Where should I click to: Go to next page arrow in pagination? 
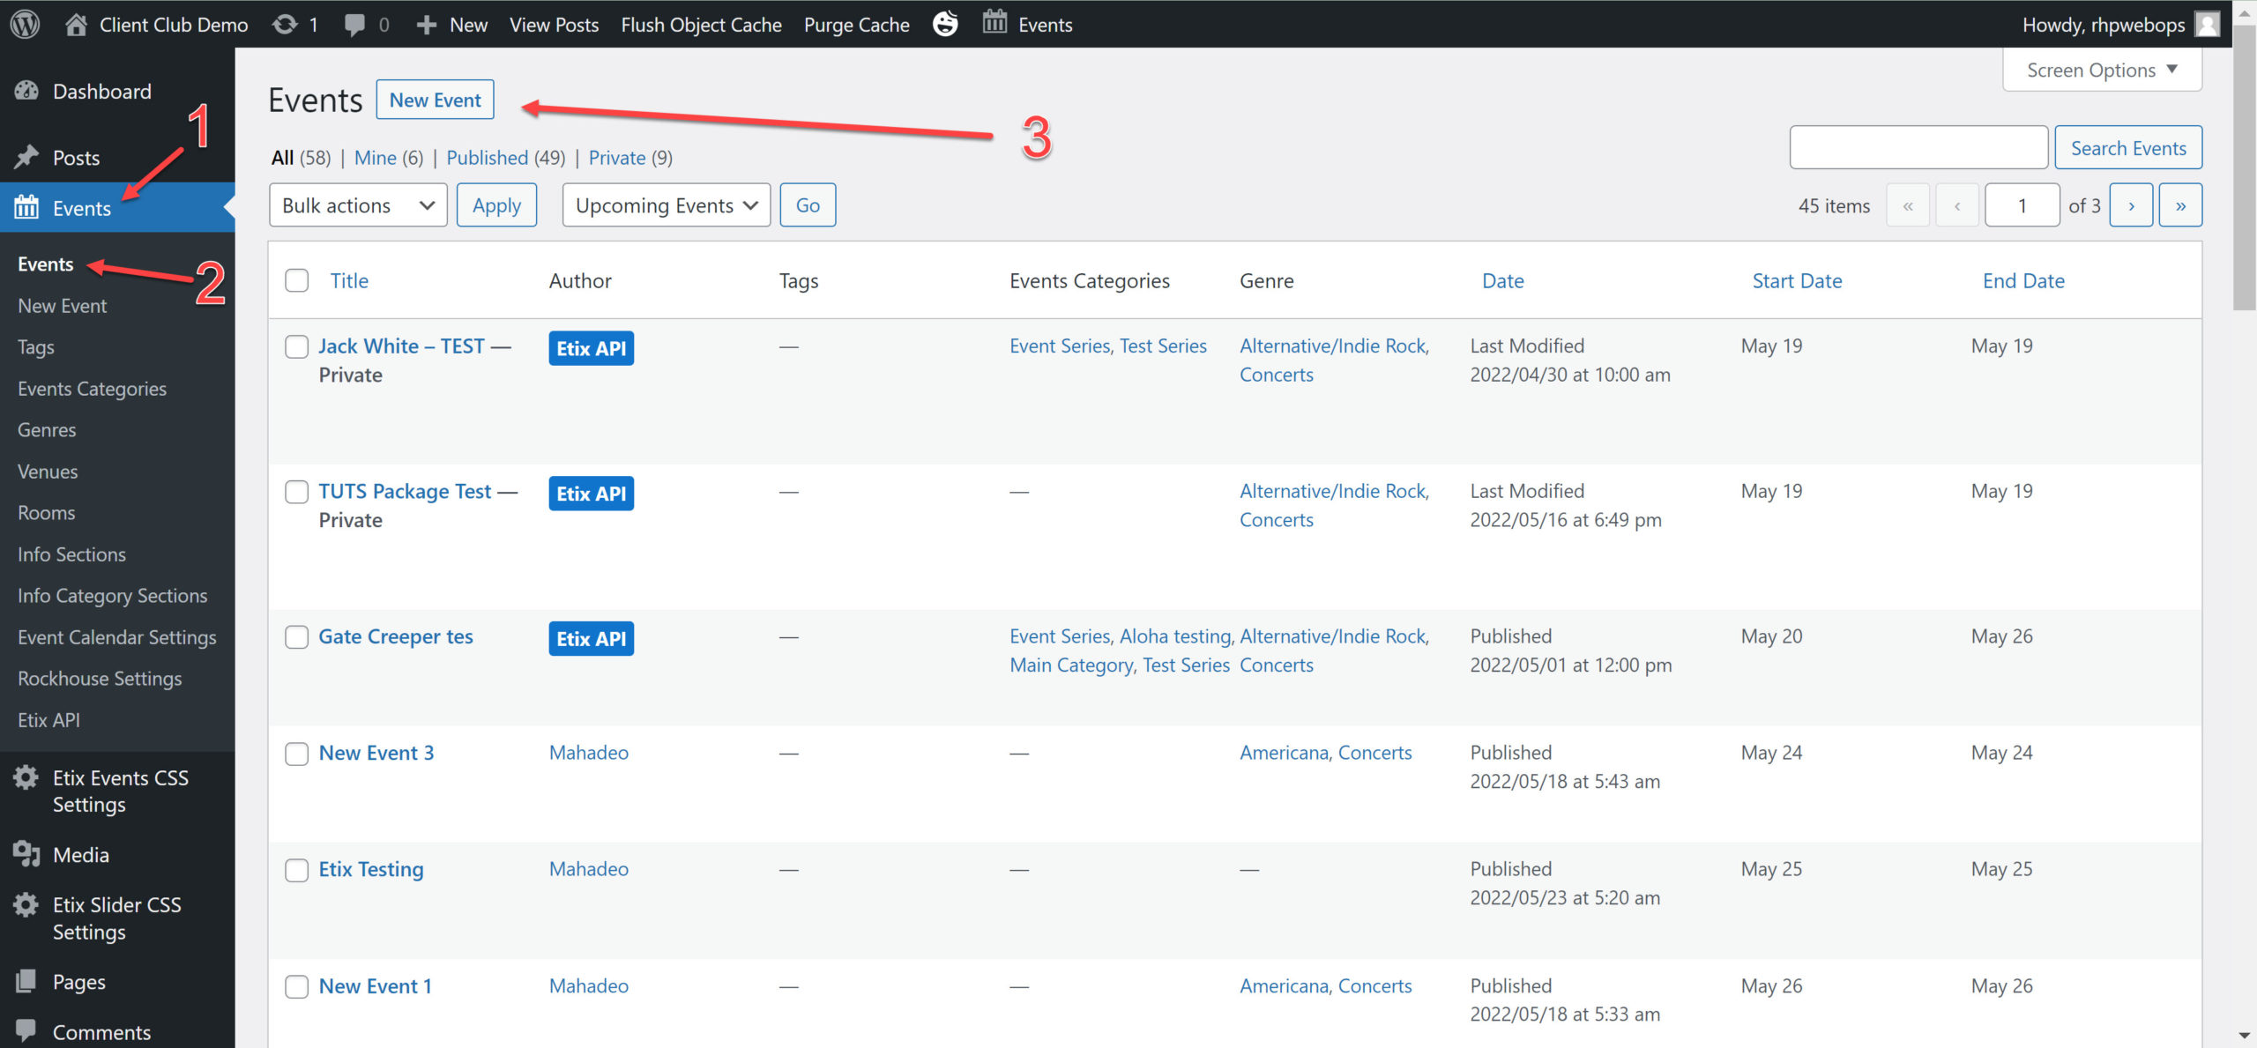(x=2131, y=205)
